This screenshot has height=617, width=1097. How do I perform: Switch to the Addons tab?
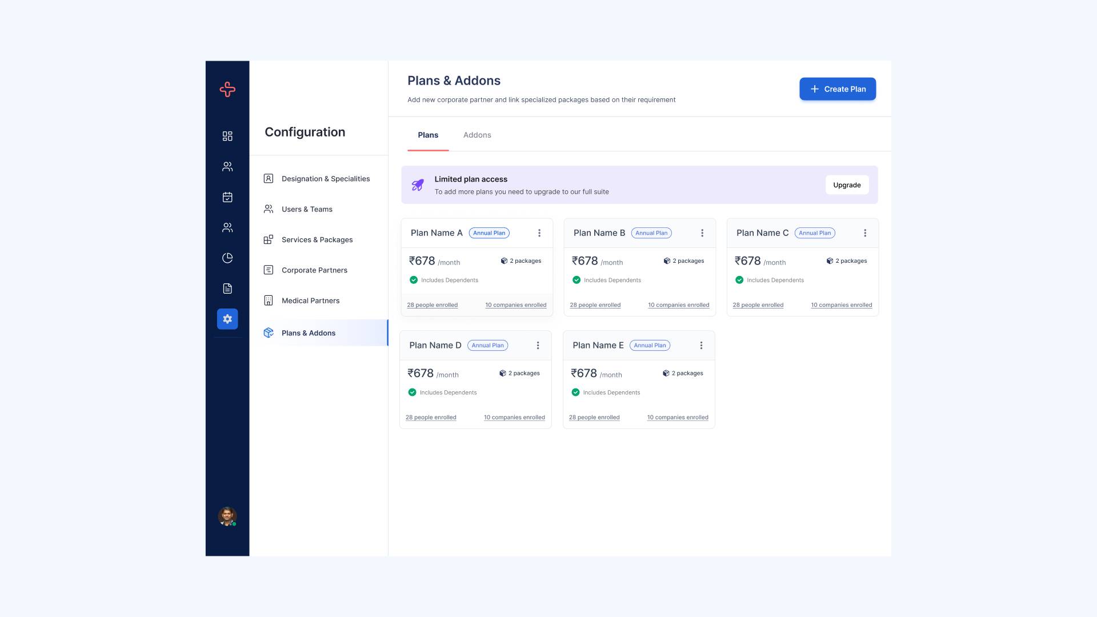477,135
